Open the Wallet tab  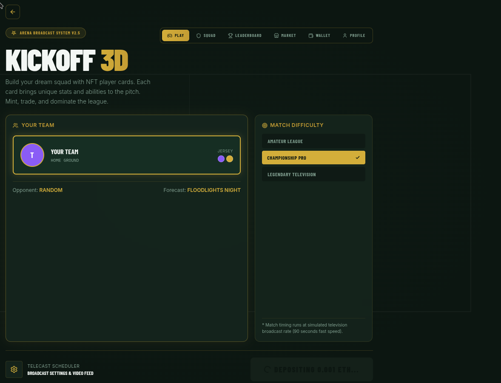319,35
